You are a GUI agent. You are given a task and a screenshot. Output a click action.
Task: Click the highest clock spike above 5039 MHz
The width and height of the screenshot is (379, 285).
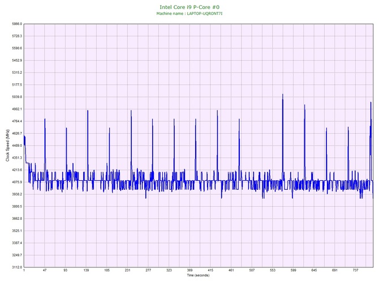283,95
